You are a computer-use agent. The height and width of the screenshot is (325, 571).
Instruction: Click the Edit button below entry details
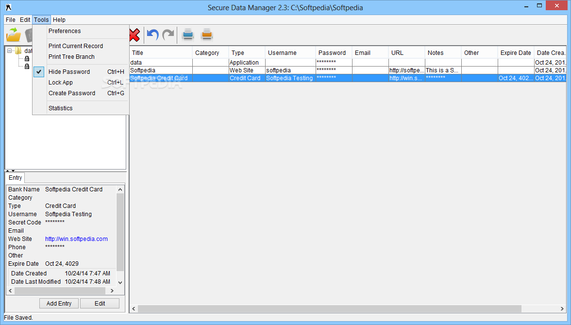click(100, 304)
